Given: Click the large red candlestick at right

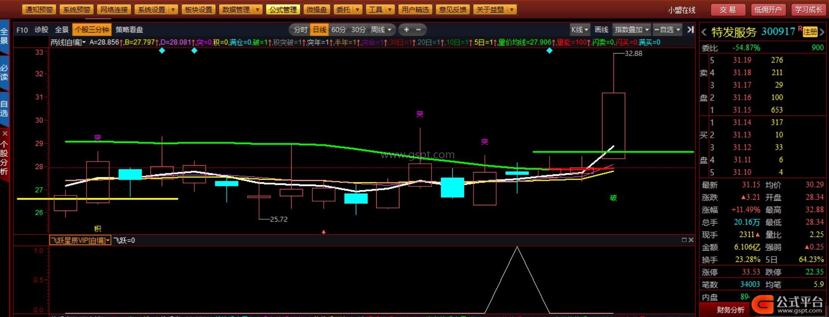Looking at the screenshot, I should [613, 125].
